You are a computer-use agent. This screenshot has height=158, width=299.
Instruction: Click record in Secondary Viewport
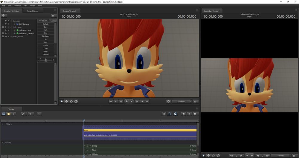click(247, 156)
